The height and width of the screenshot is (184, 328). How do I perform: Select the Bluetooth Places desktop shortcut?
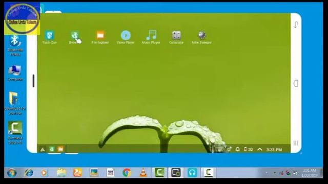[x=15, y=46]
